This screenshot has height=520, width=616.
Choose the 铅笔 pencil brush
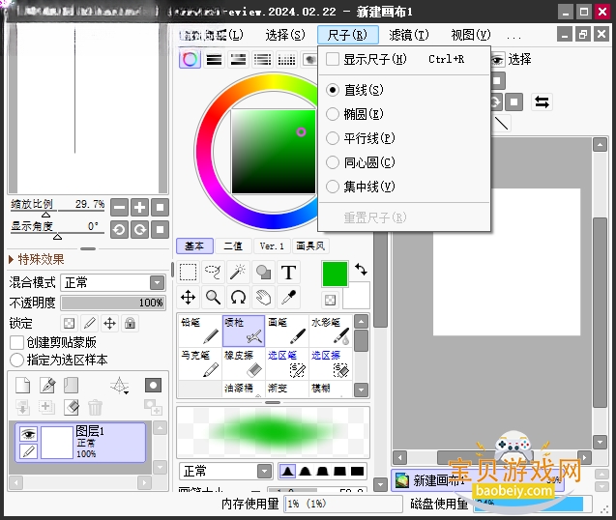(x=200, y=331)
